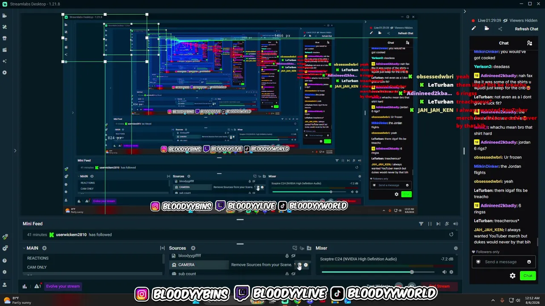This screenshot has width=545, height=306.
Task: Open the Editor tab in left sidebar
Action: [x=4, y=16]
